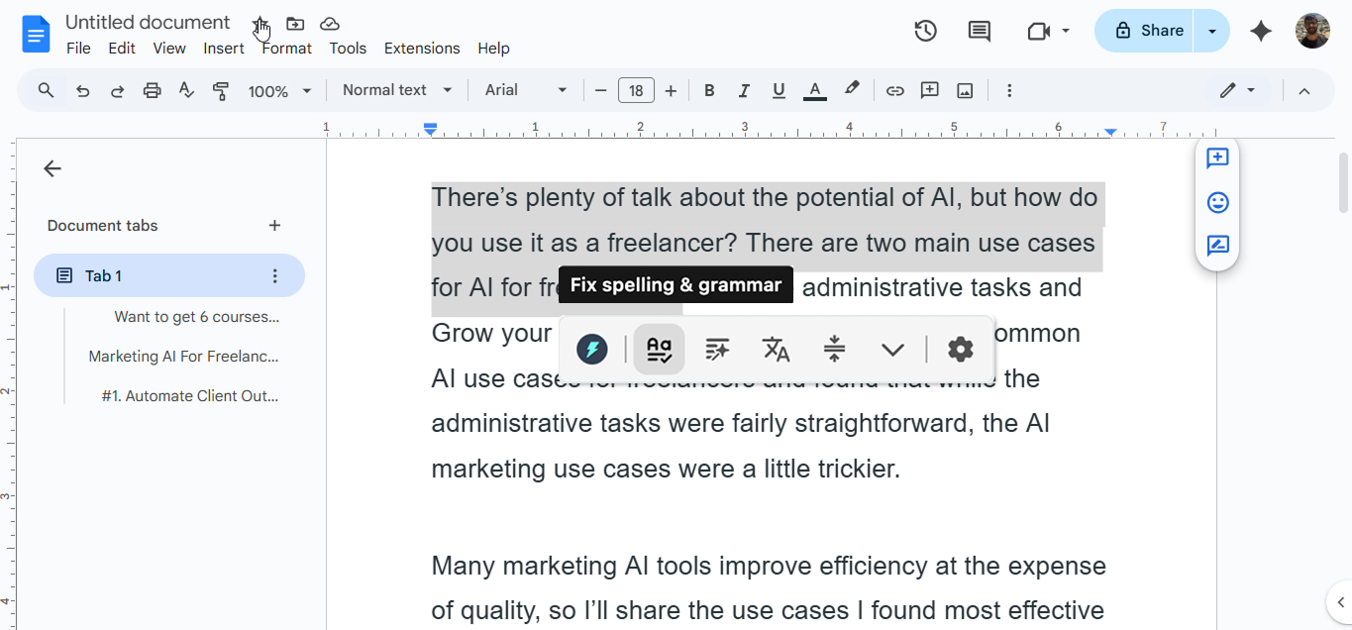Open the Insert menu
Screen dimensions: 1352x630
point(224,49)
